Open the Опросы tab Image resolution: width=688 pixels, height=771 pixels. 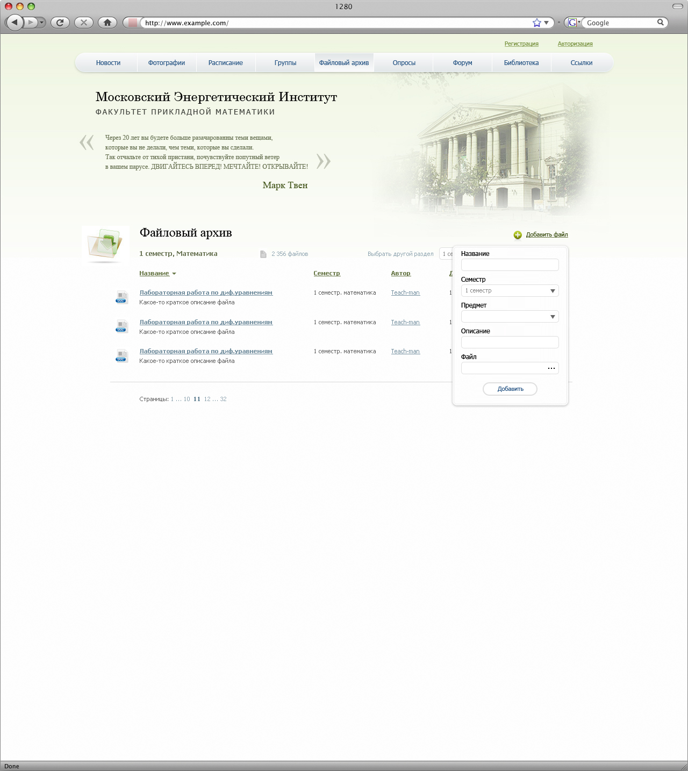(404, 63)
